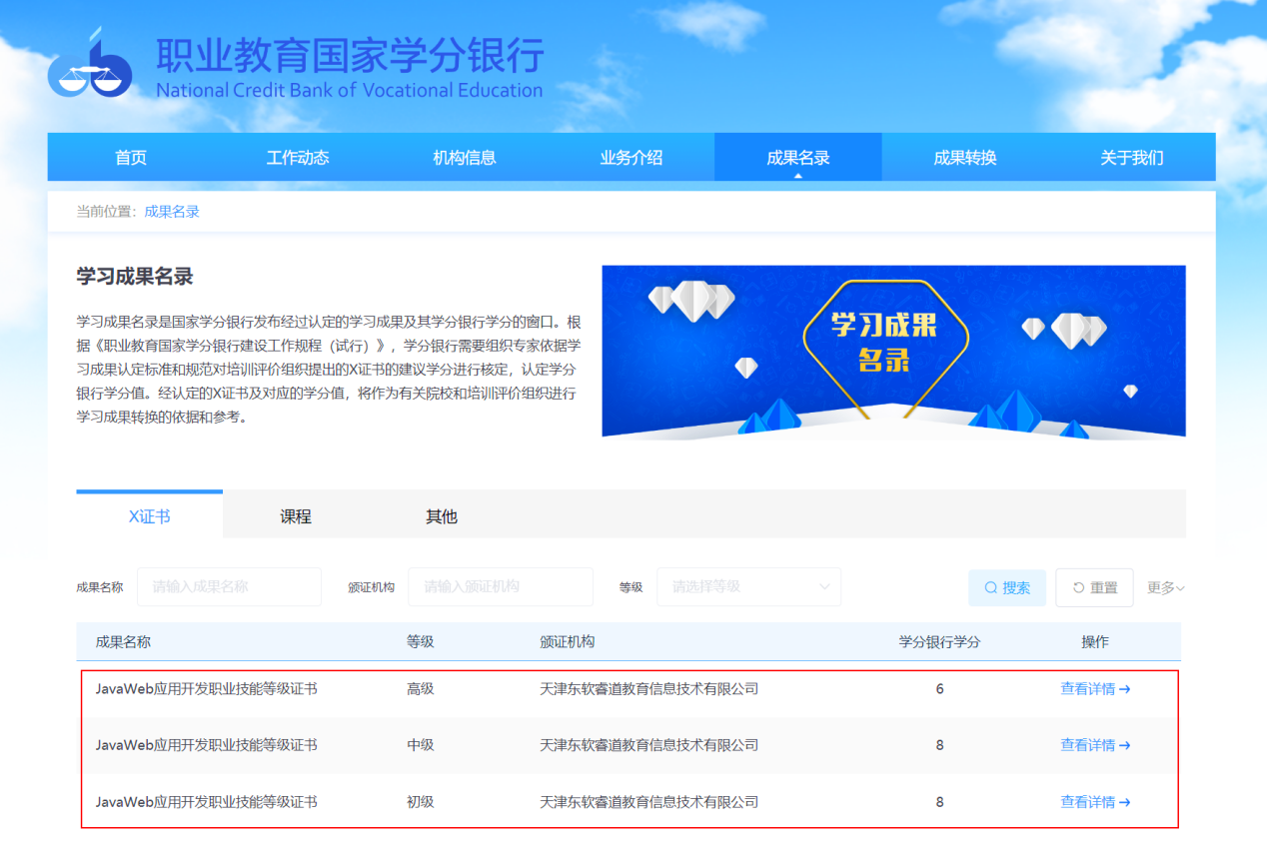The image size is (1267, 866).
Task: Switch to the 课程 tab
Action: (x=296, y=516)
